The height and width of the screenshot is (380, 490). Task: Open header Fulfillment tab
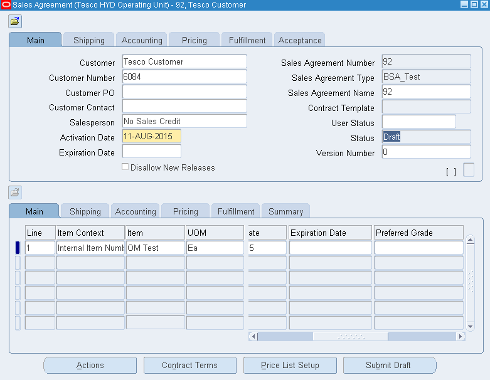(247, 40)
